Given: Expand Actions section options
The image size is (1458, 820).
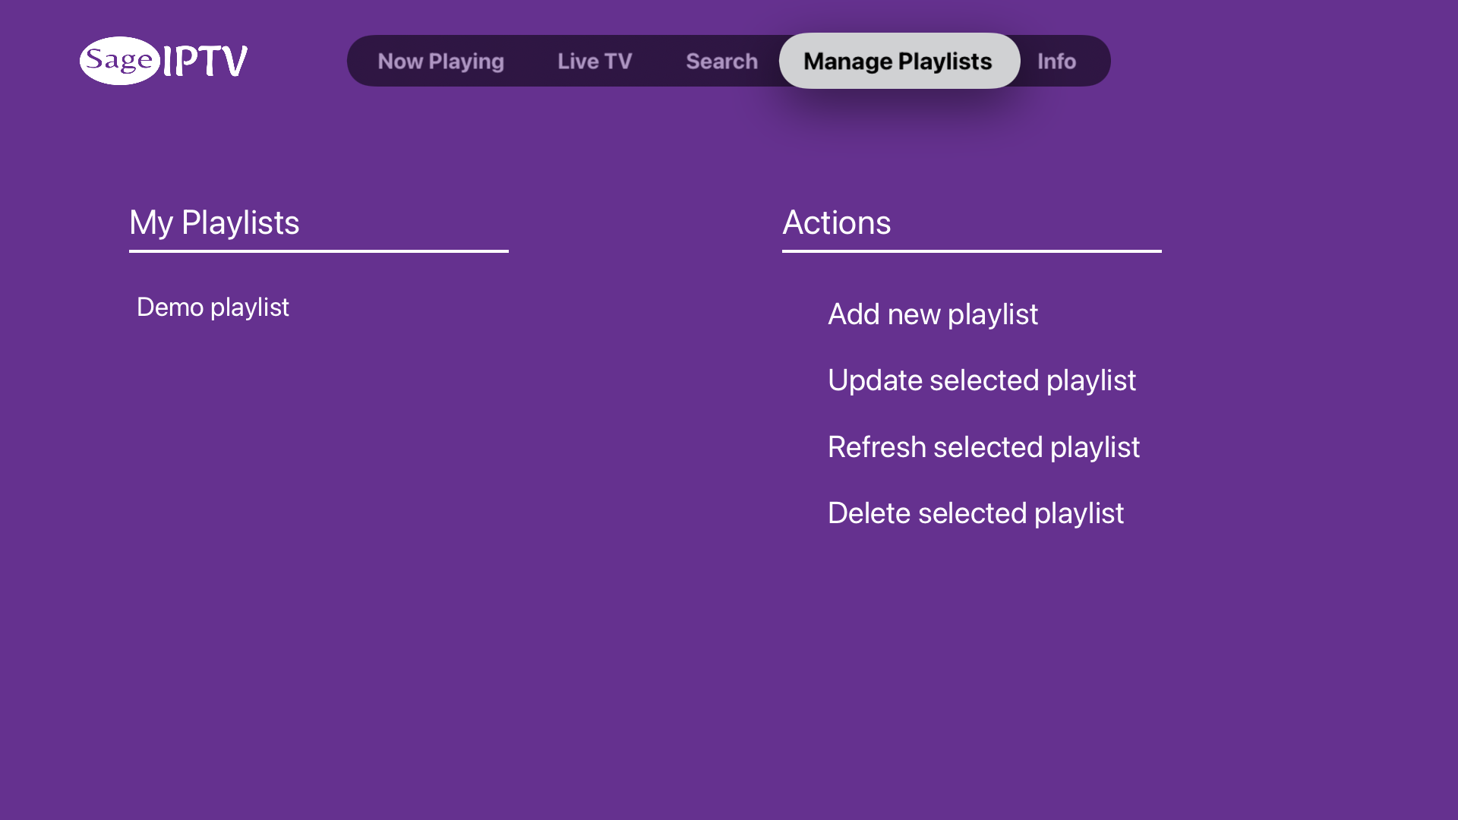Looking at the screenshot, I should (837, 222).
